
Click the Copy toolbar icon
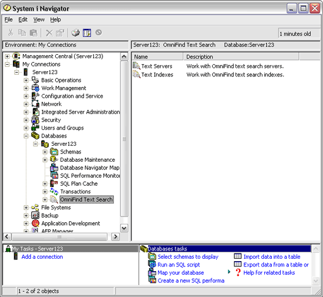22,32
